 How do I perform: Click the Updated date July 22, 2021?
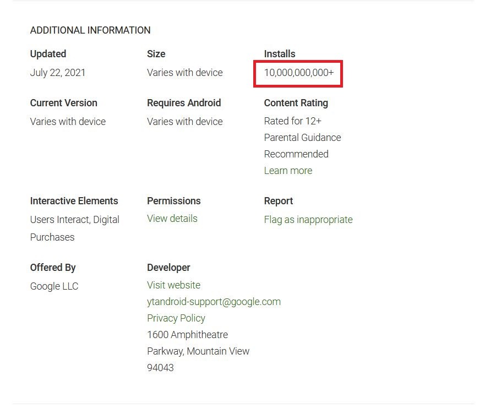coord(58,73)
